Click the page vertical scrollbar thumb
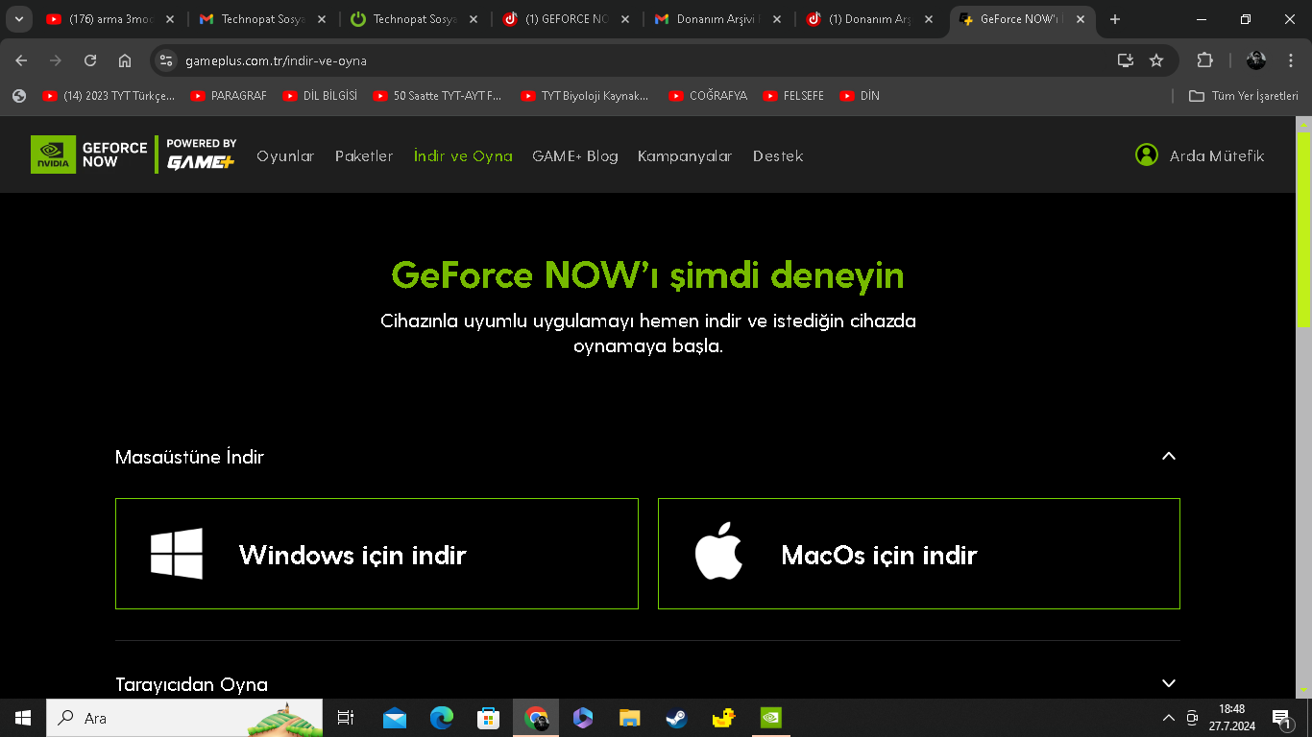1312x737 pixels. pos(1303,228)
